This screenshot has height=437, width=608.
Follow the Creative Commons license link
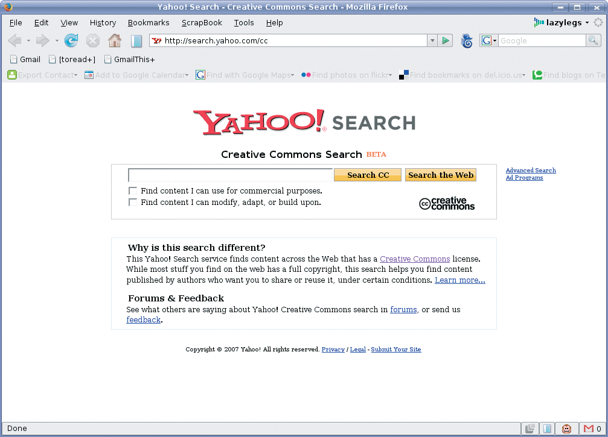[x=415, y=259]
